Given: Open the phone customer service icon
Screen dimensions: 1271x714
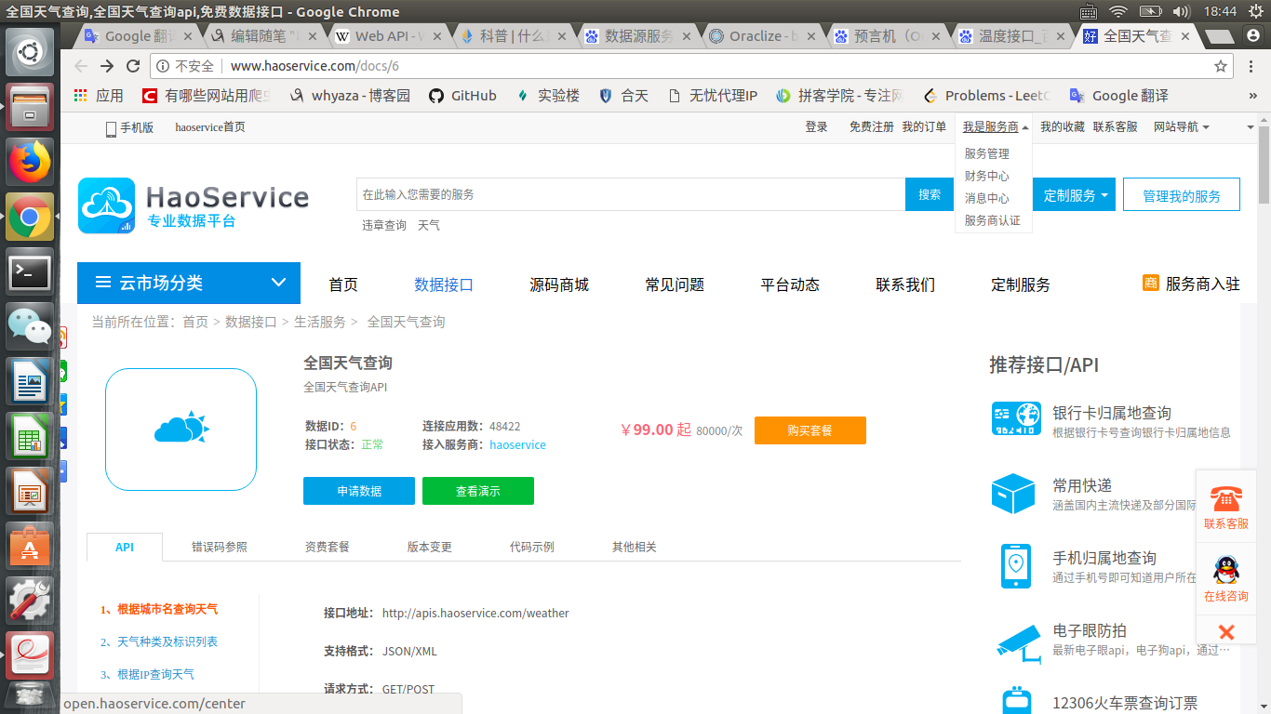Looking at the screenshot, I should click(1225, 498).
